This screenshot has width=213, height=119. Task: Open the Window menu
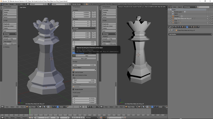pos(18,4)
